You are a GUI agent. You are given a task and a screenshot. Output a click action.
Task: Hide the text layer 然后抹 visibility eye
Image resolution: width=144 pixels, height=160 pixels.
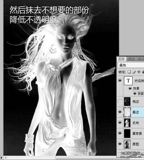click(x=120, y=81)
